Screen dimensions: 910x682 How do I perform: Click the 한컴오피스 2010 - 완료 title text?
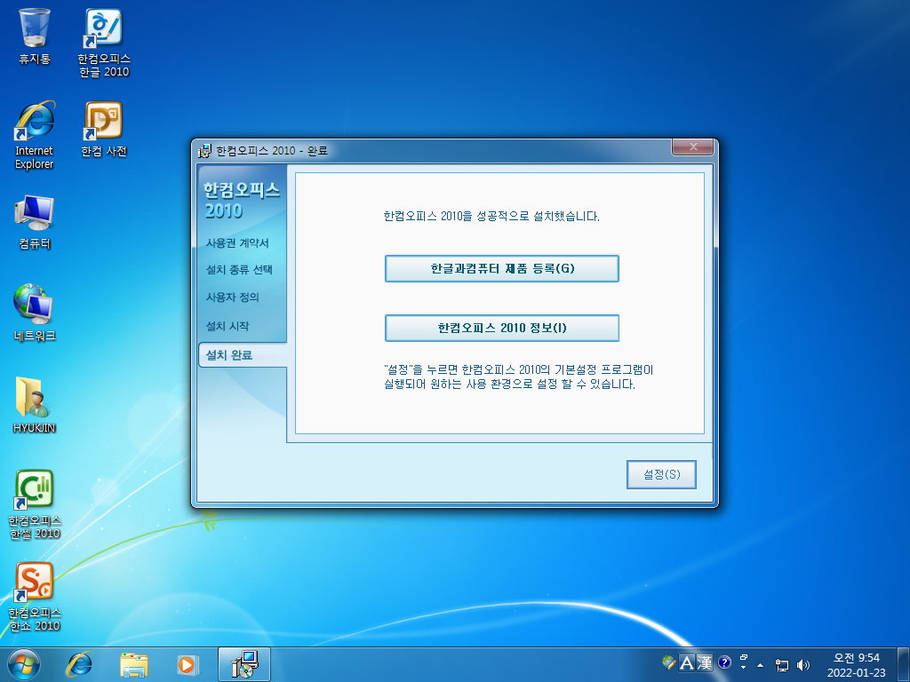pos(272,151)
